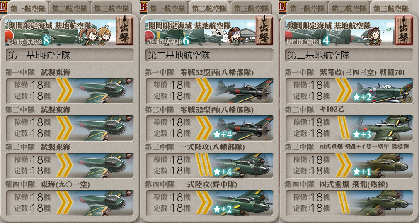Screen dimensions: 419x223
Task: Select 第一航空隊 tab above 第三基地航空隊 panel
Action: coord(307,8)
